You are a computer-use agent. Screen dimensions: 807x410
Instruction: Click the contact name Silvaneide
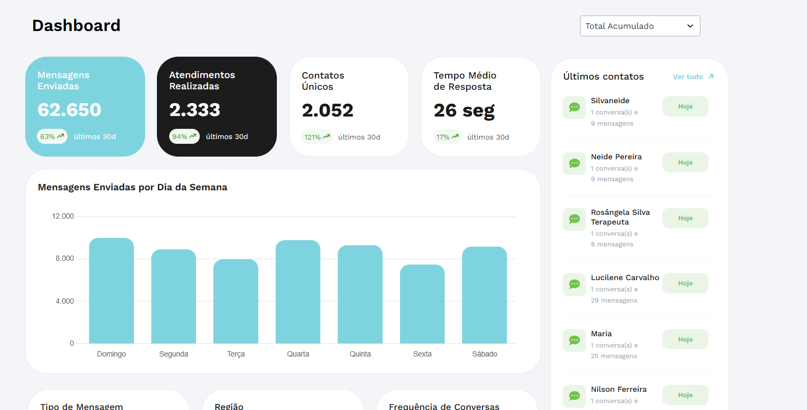(x=610, y=100)
